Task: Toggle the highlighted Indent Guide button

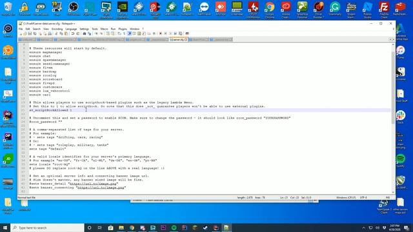Action: (x=129, y=34)
